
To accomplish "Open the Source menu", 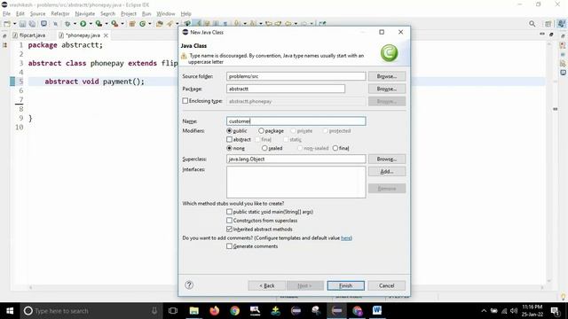I will tap(37, 14).
